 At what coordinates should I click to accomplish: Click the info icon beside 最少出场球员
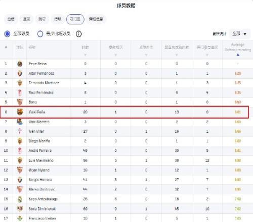click(78, 34)
